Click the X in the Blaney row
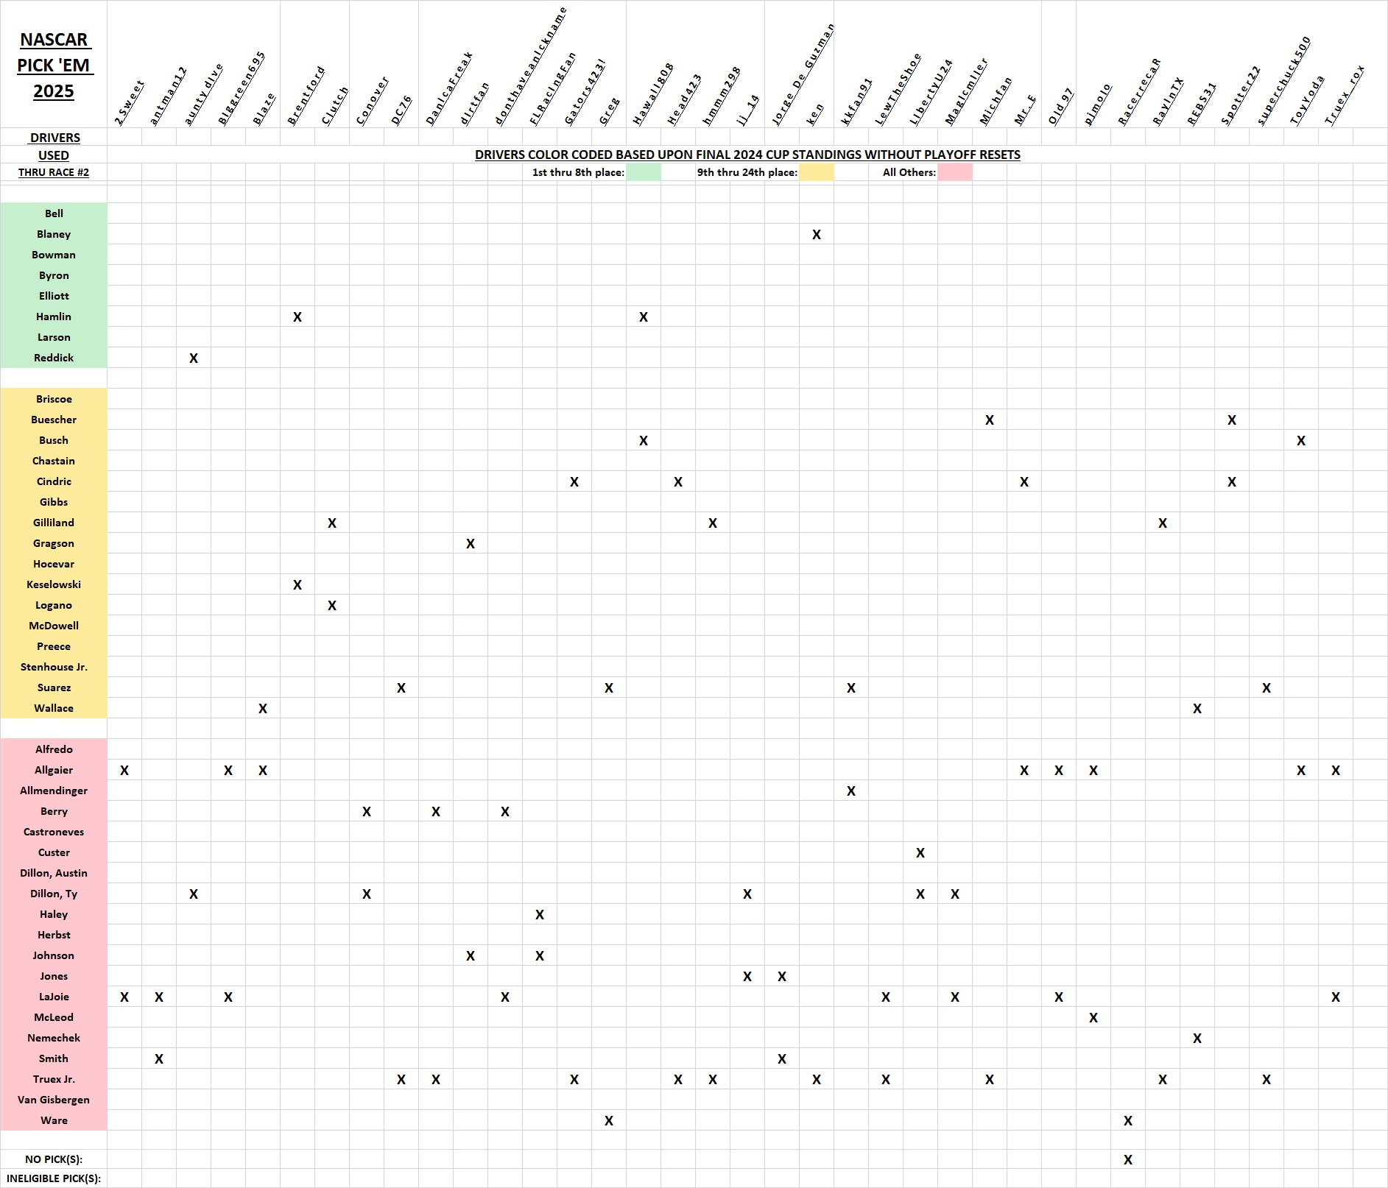This screenshot has width=1388, height=1188. click(x=817, y=235)
